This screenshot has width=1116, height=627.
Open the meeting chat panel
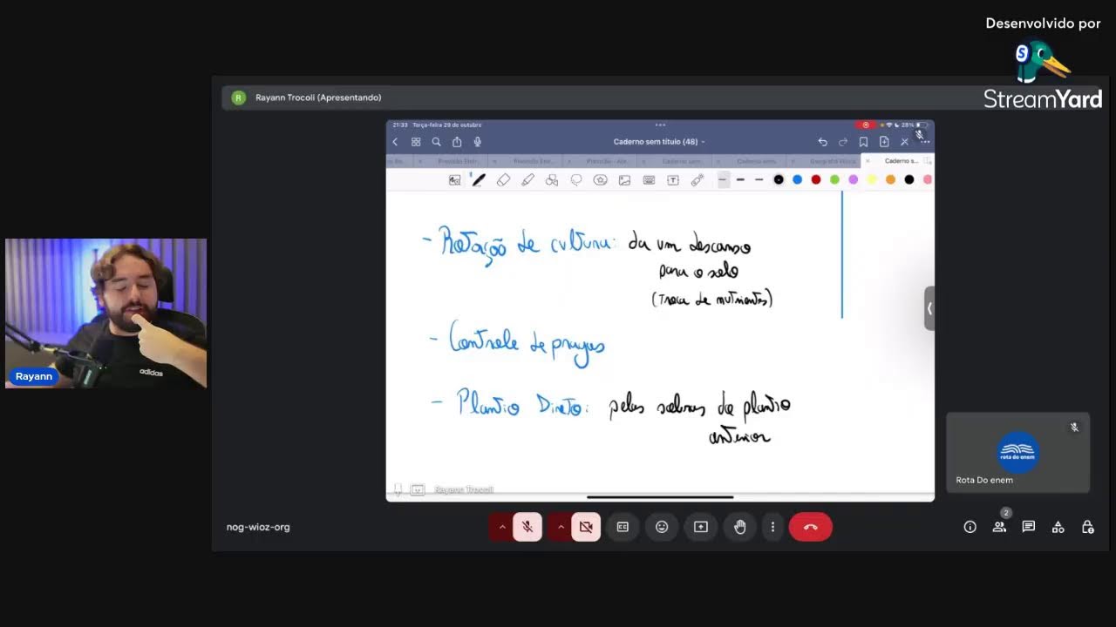tap(1029, 527)
